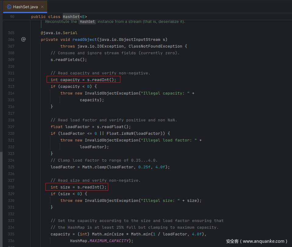Click inside the 'int size = s.readInt();' statement
Image resolution: width=292 pixels, height=247 pixels.
point(79,187)
